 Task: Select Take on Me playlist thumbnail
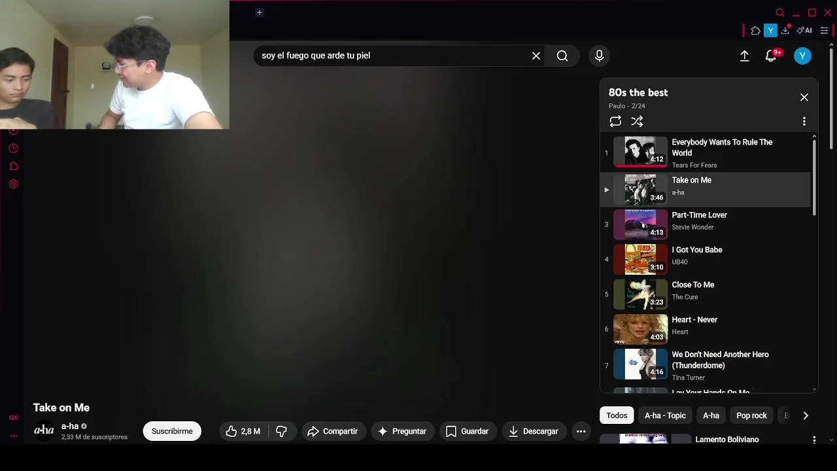pos(640,190)
